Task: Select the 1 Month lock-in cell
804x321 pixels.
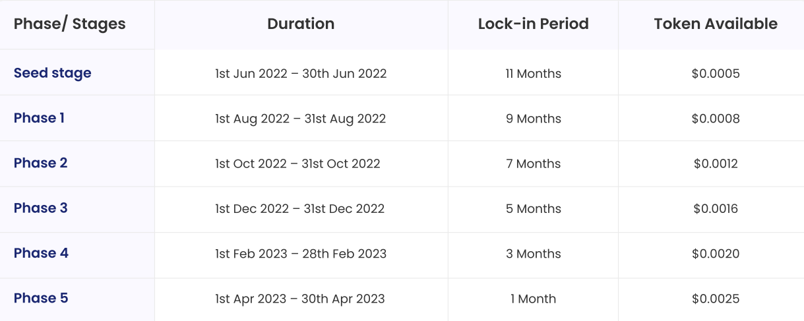Action: pos(534,299)
